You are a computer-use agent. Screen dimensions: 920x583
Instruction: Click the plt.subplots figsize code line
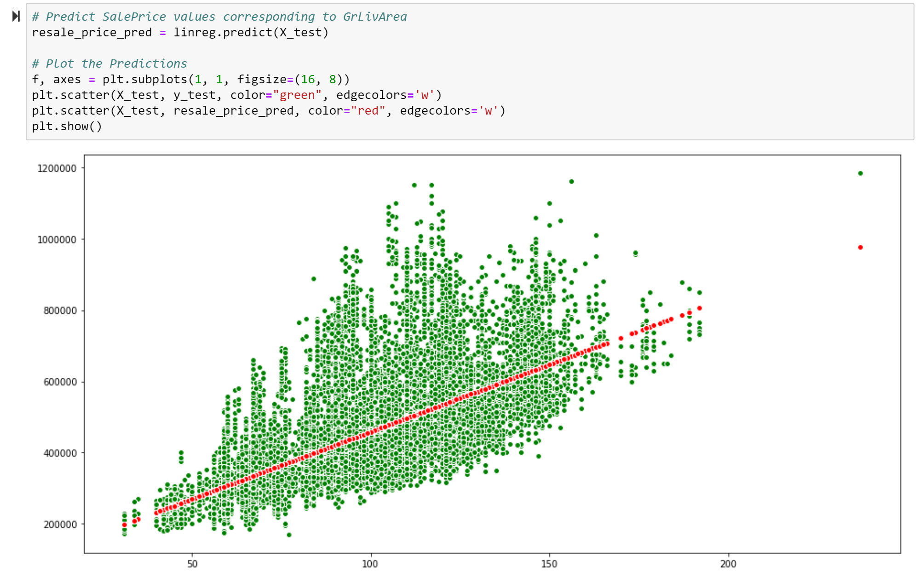[x=190, y=80]
